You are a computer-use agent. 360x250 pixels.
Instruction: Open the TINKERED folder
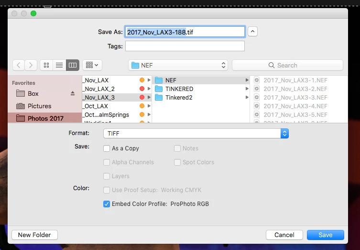201,89
